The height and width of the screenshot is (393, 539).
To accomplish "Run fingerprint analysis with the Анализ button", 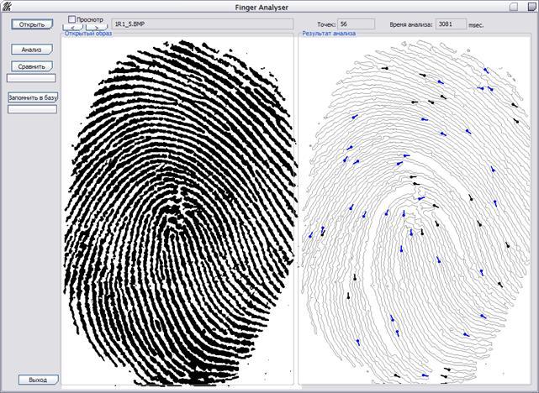I will pyautogui.click(x=31, y=50).
